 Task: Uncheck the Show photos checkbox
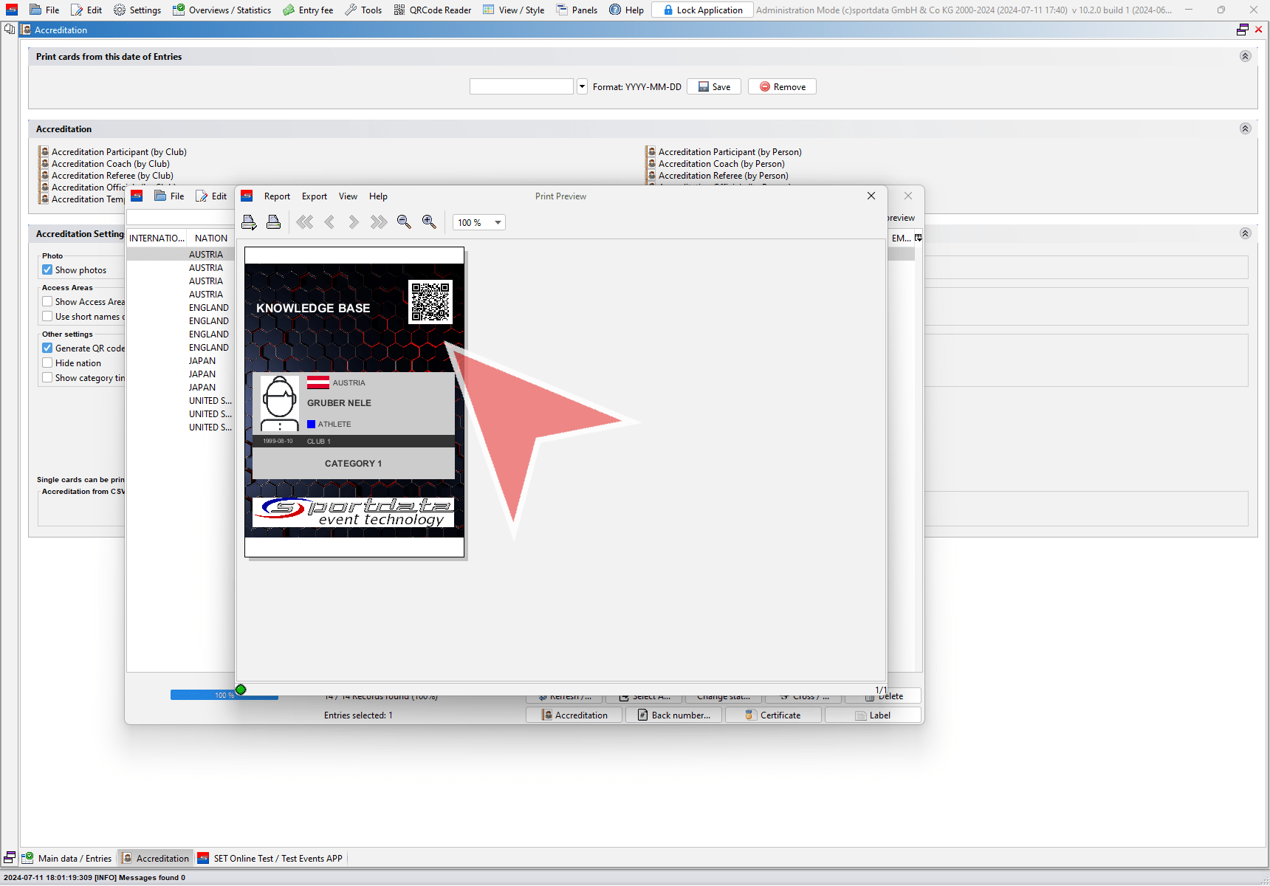pos(47,270)
